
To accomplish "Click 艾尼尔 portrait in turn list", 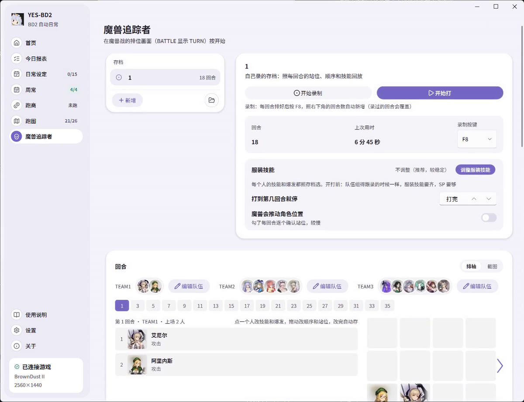I will pos(137,339).
